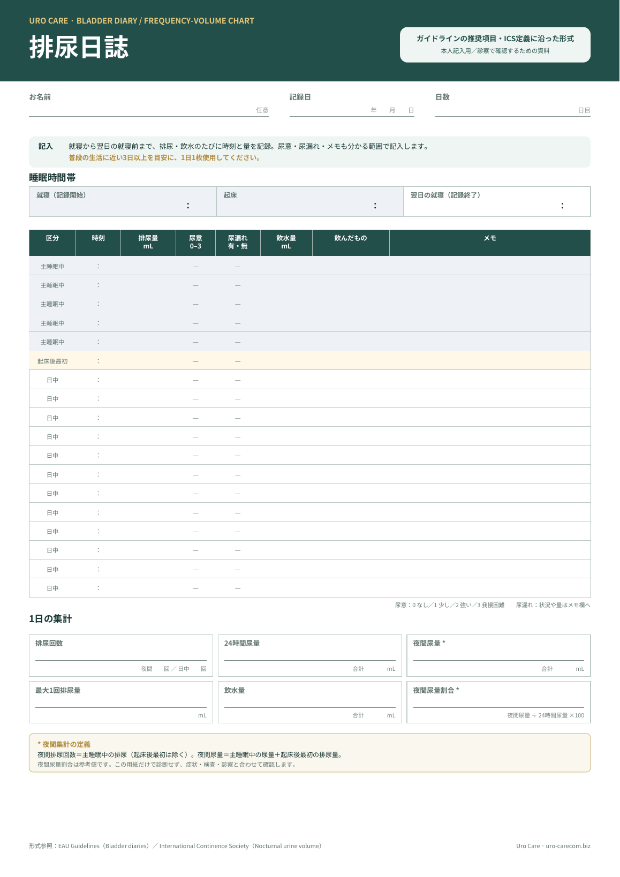This screenshot has width=620, height=877.
Task: Click the 飲水量 mL column header
Action: (x=286, y=243)
